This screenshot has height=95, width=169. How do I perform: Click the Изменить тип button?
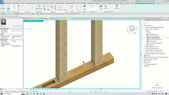[18, 26]
